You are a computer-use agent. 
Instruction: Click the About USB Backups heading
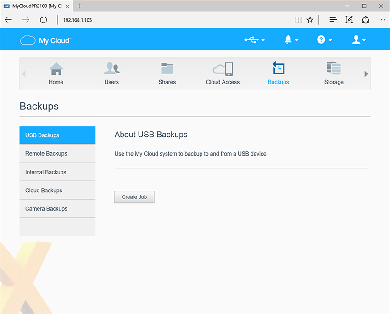(x=151, y=135)
